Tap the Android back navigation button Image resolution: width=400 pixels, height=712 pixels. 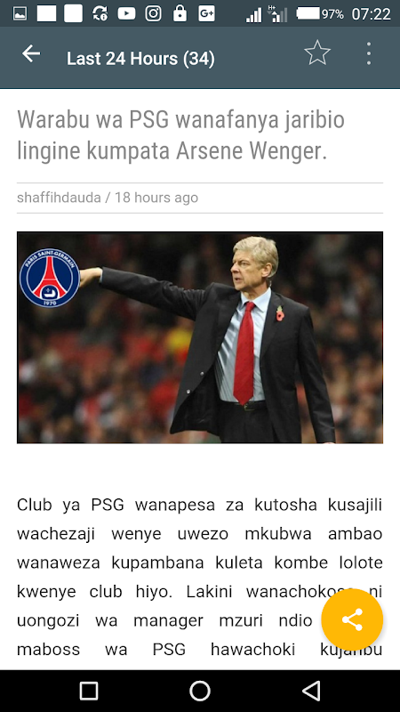tap(312, 691)
